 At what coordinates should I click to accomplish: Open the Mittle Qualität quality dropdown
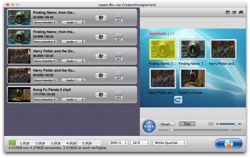point(170,143)
